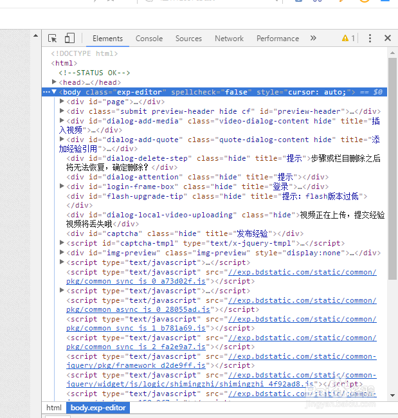The height and width of the screenshot is (418, 398).
Task: Open the Sources tab
Action: tap(188, 39)
